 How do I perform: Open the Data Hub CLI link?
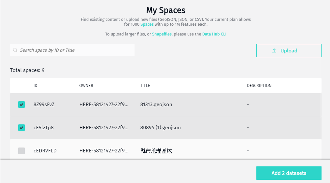point(214,34)
